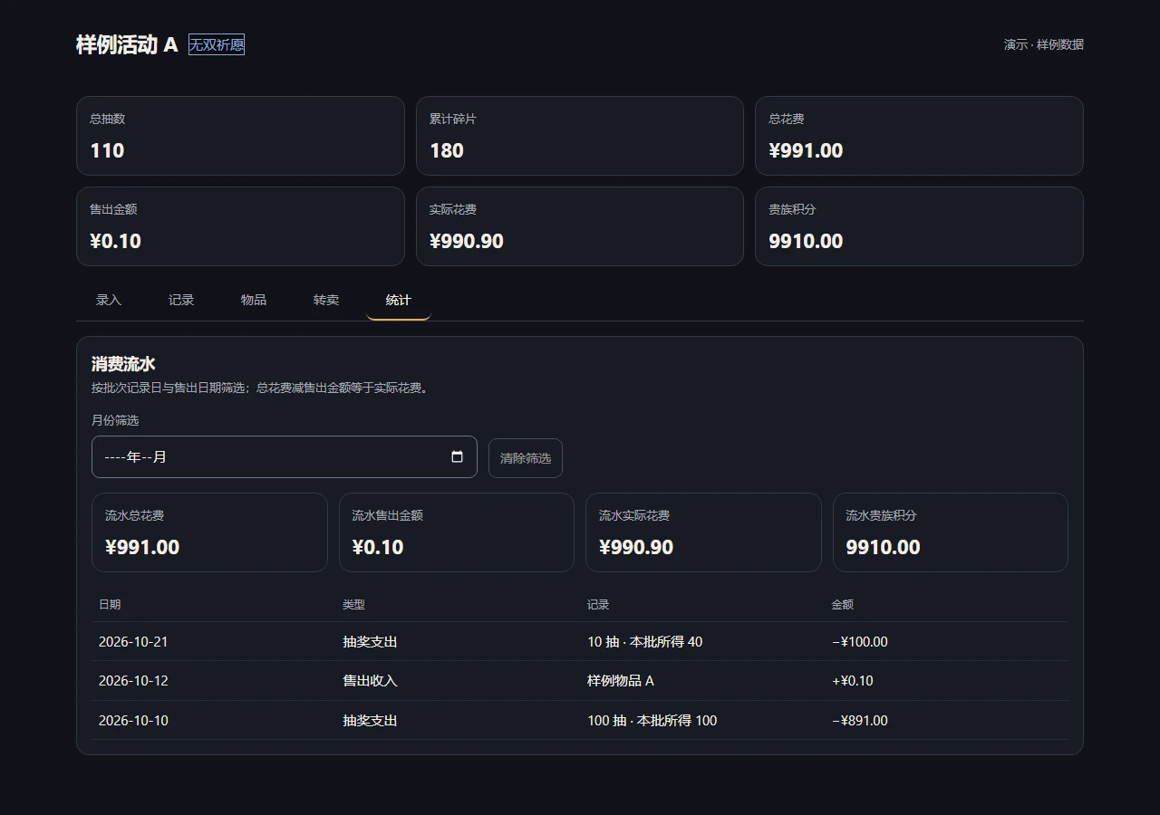Click the 售出金额 summary card

(240, 226)
